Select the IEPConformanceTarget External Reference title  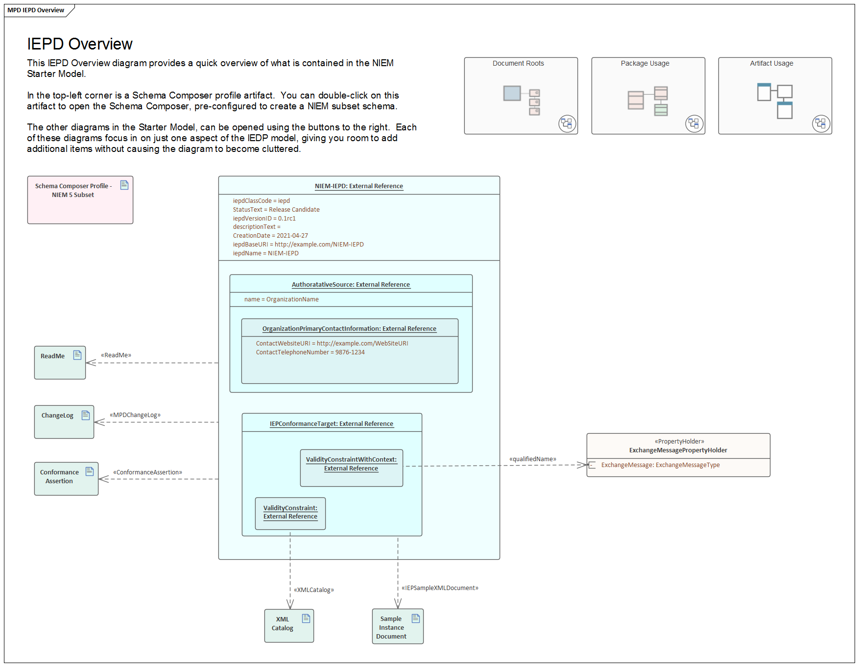(332, 424)
